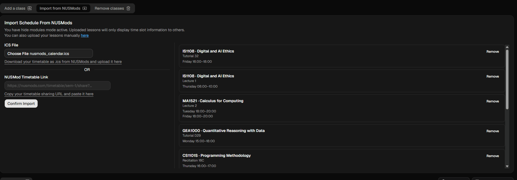Remove the GEA1000 Tutorial D29 lesson

coord(493,131)
